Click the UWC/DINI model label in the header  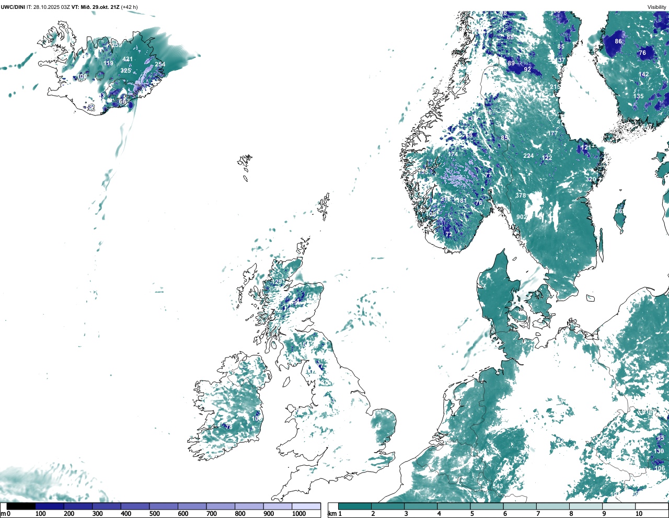pos(13,7)
